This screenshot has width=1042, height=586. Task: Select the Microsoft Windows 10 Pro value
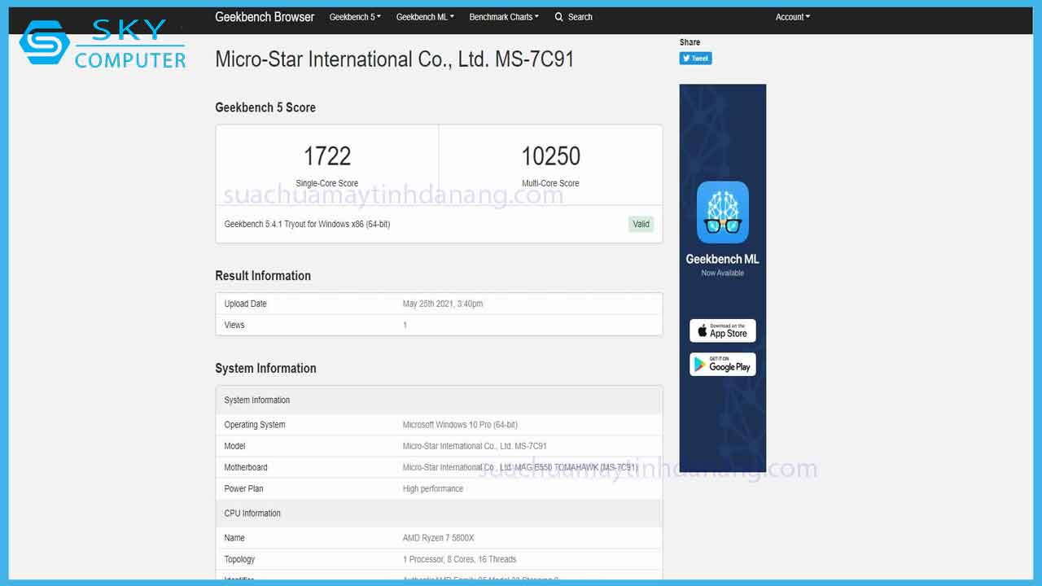point(460,425)
